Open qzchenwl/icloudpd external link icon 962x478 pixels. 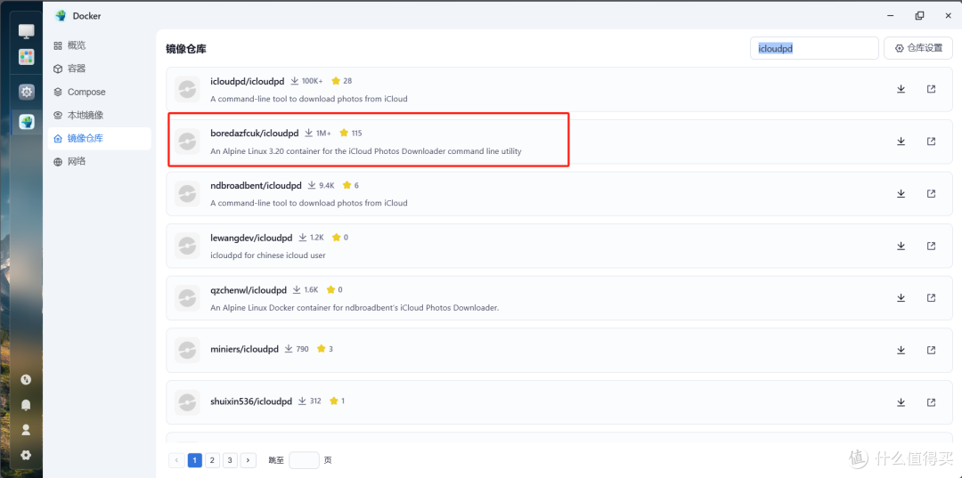[x=931, y=297]
